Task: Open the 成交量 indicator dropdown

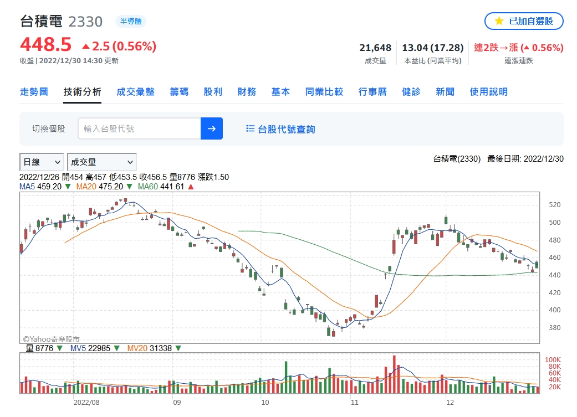Action: click(102, 162)
